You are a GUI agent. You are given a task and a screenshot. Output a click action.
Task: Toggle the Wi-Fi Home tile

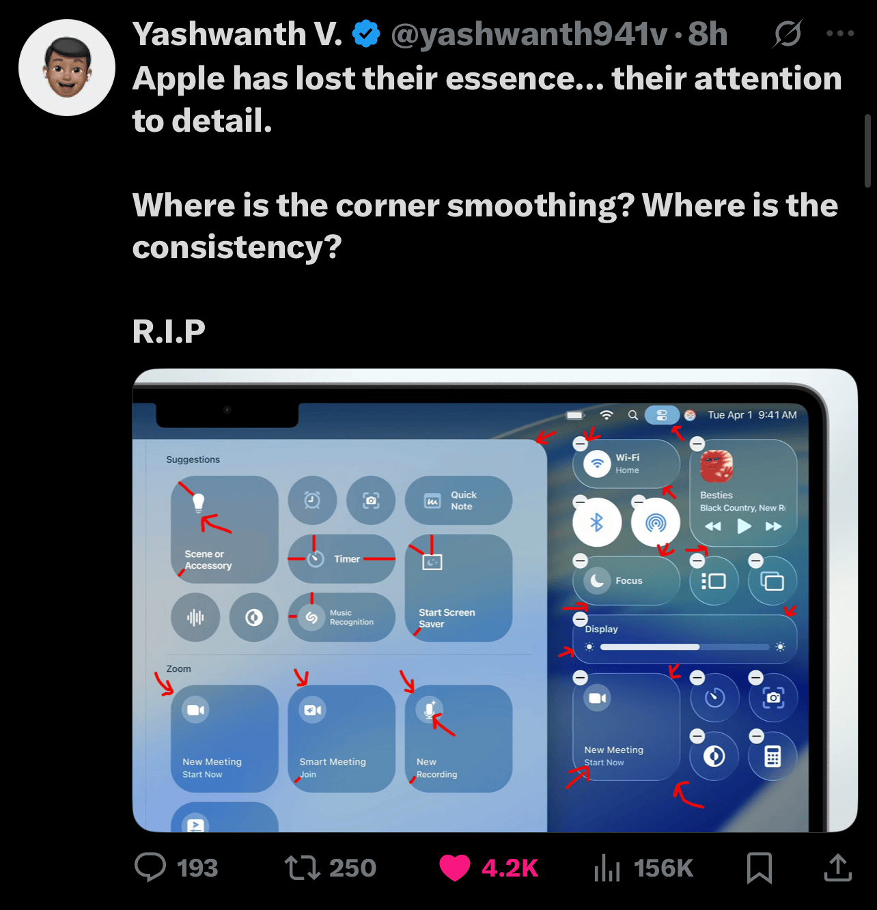pos(625,464)
